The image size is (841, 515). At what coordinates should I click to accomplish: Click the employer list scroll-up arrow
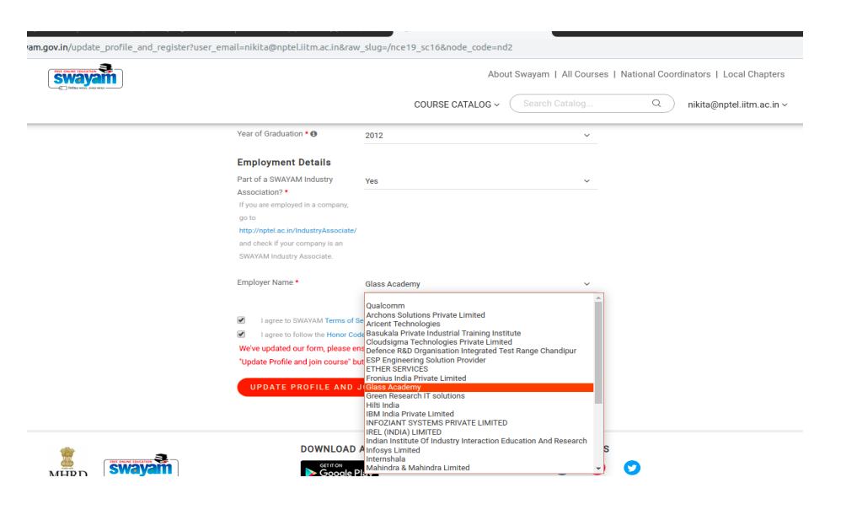pyautogui.click(x=598, y=298)
